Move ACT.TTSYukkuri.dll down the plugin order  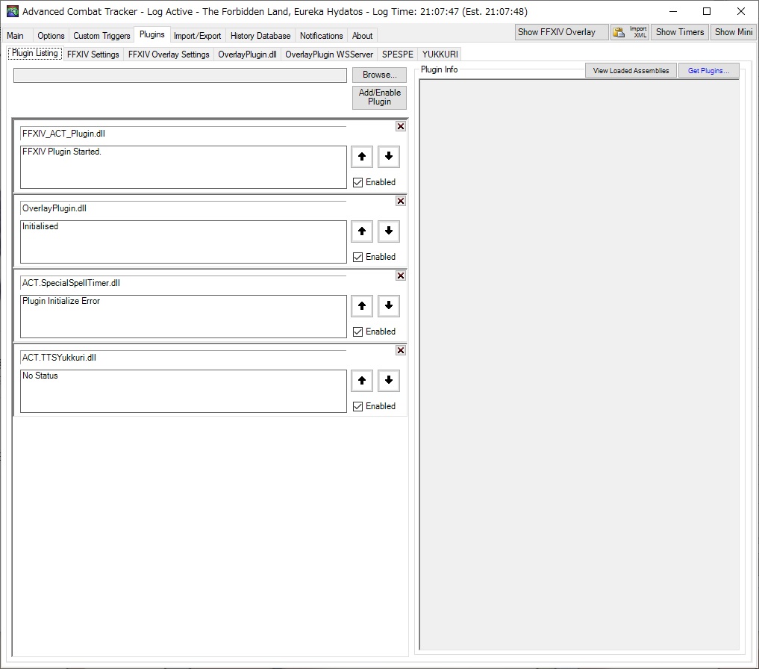(389, 381)
